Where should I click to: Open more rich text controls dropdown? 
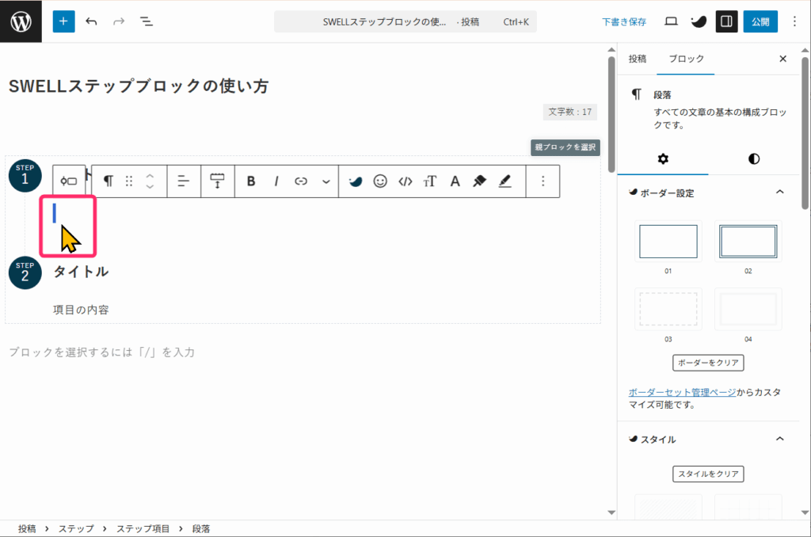pos(326,181)
